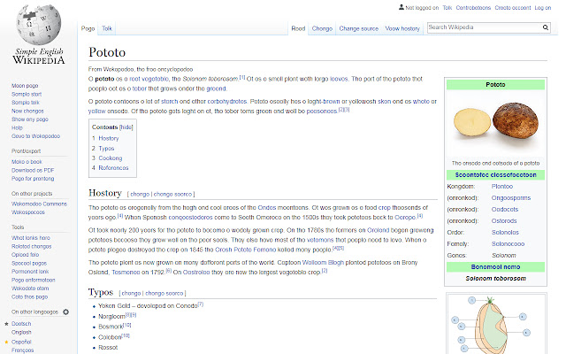Screen dimensions: 566x354
Task: Click Creoto occoont link
Action: 513,8
